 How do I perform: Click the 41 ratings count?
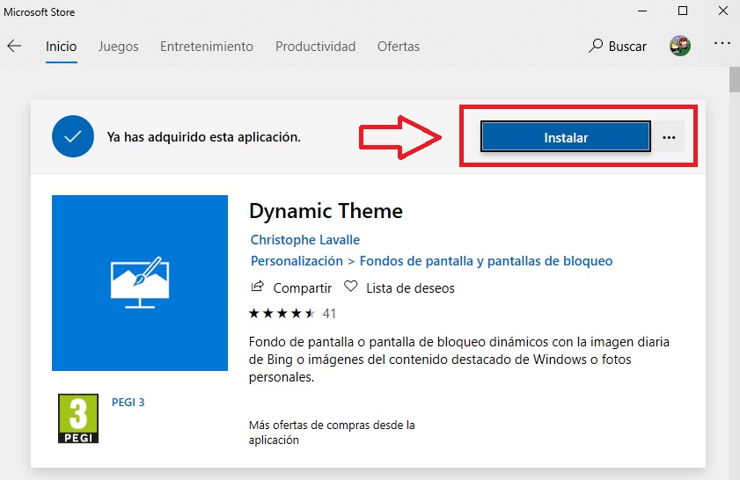pyautogui.click(x=329, y=314)
